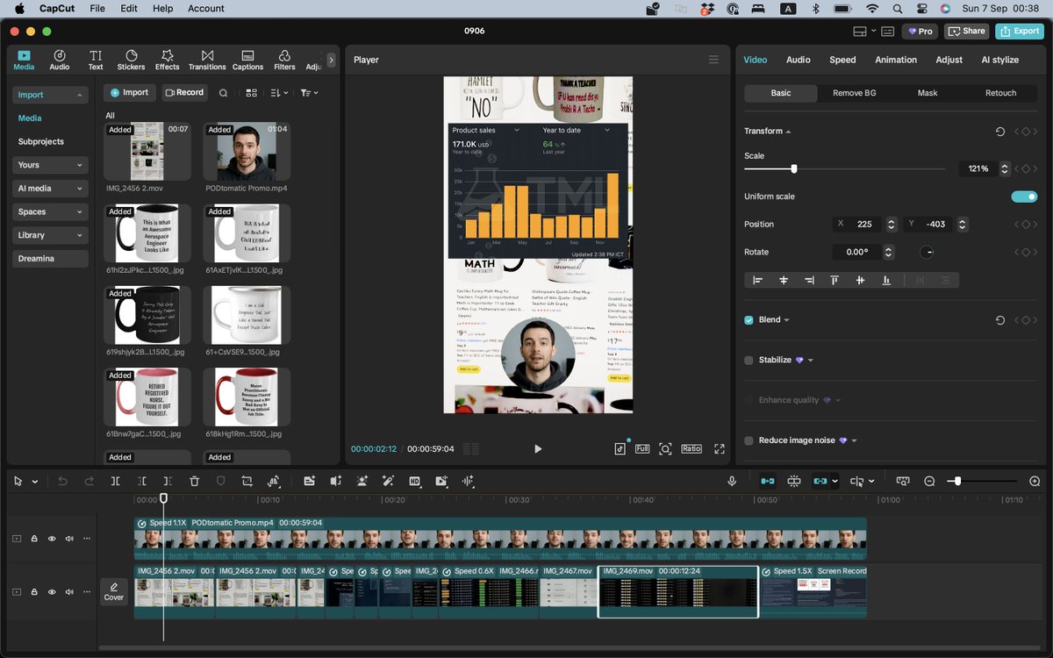Image resolution: width=1053 pixels, height=658 pixels.
Task: Switch to the Audio inspector tab
Action: pyautogui.click(x=798, y=60)
